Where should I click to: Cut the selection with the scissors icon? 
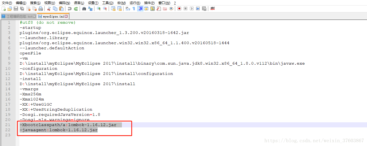(x=49, y=9)
